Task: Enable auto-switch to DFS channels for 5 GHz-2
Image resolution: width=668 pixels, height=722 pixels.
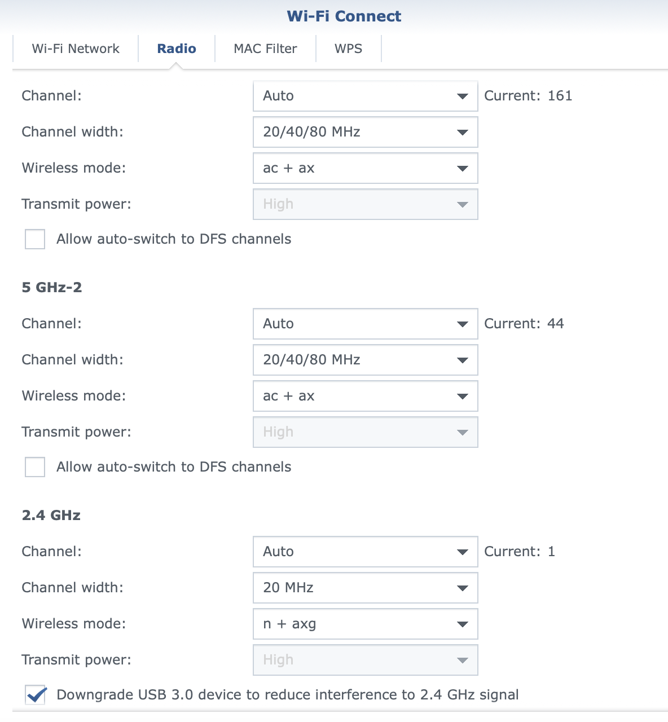Action: [x=35, y=467]
